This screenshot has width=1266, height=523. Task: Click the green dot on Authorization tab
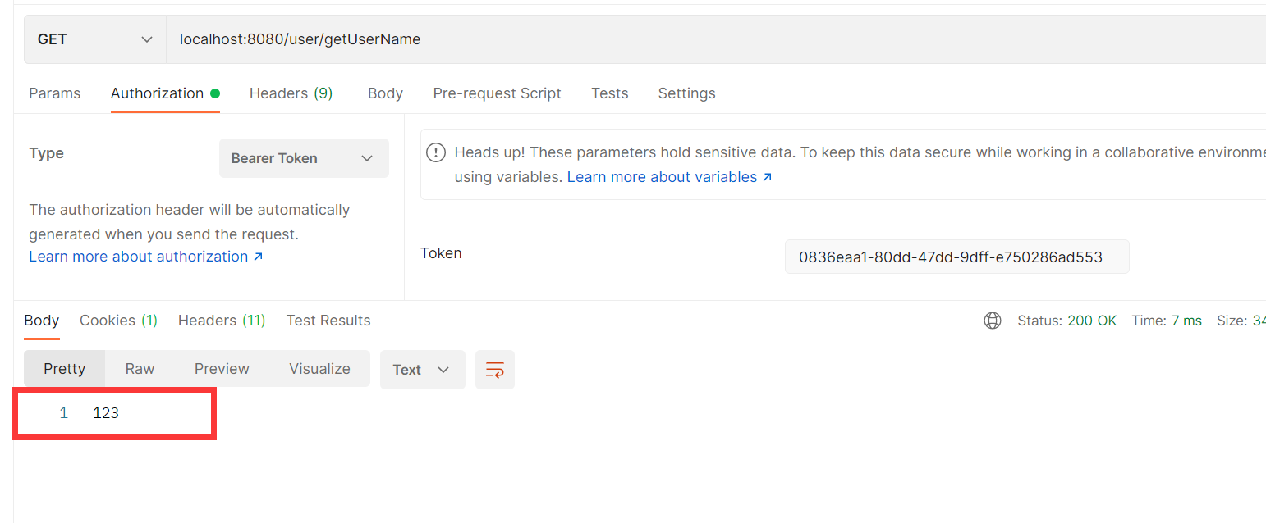213,91
